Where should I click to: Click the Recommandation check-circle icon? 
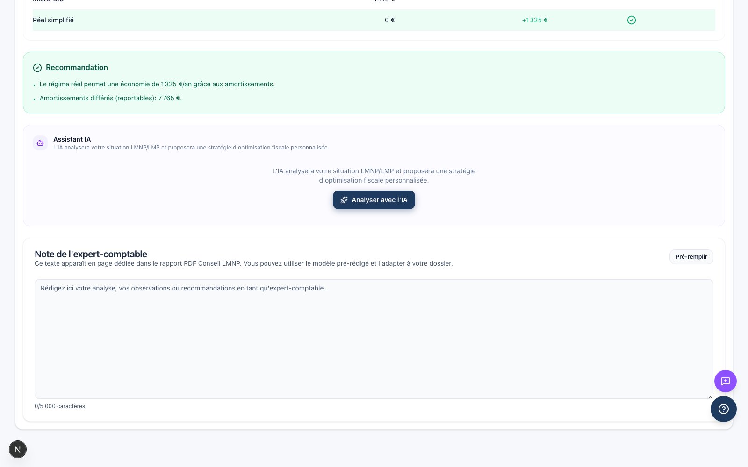pyautogui.click(x=37, y=68)
